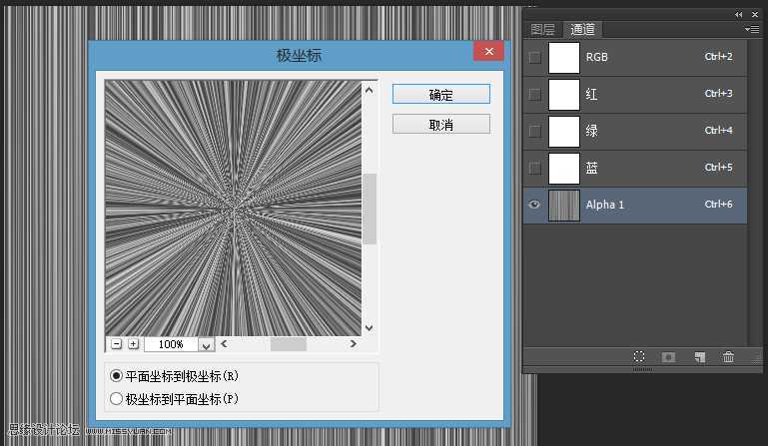Zoom out the filter preview
Image resolution: width=768 pixels, height=446 pixels.
117,344
